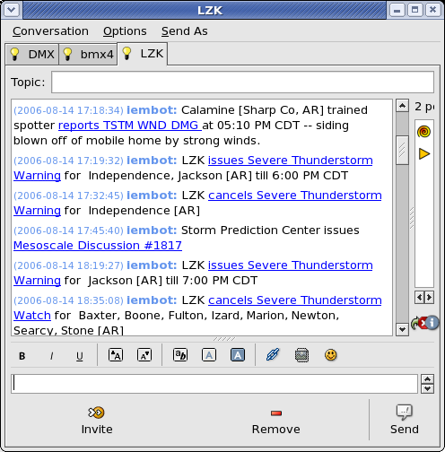
Task: Click the orange swirl user icon
Action: click(x=424, y=132)
